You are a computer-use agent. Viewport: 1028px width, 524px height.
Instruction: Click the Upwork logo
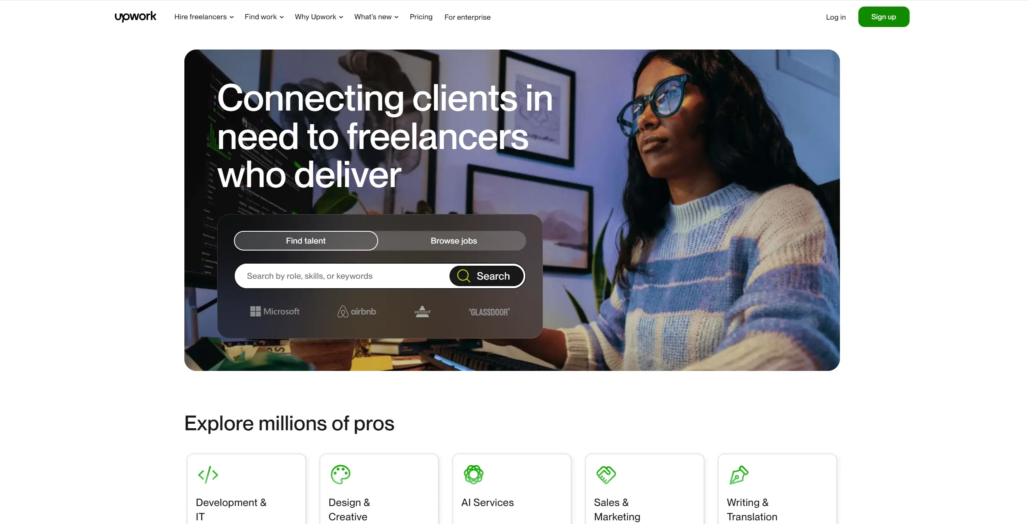(135, 17)
